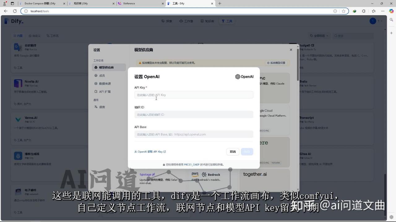Viewport: 396px width, 222px height.
Task: Open the 播客生成器 tool card
Action: point(49,165)
